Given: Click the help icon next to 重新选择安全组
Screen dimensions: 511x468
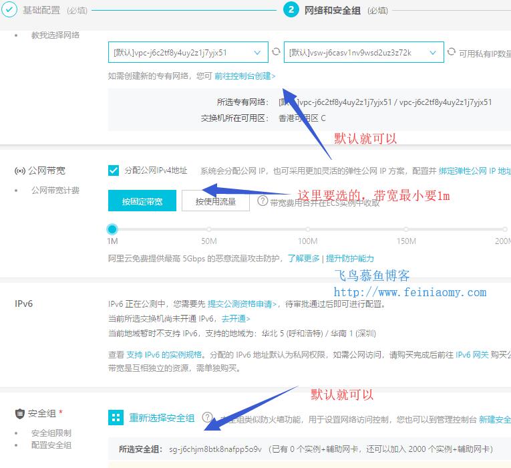Looking at the screenshot, I should click(207, 417).
